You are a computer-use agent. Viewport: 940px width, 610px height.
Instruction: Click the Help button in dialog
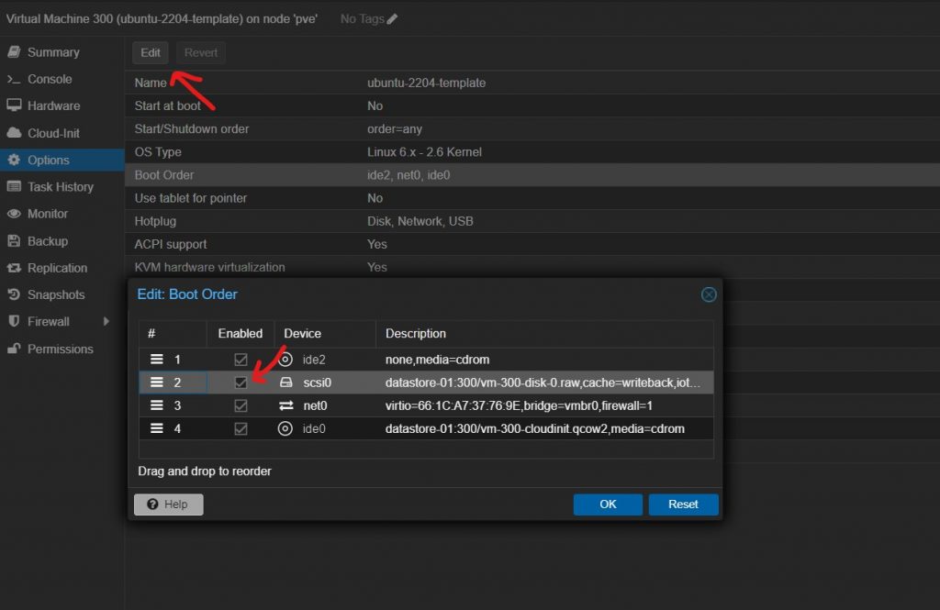(168, 505)
